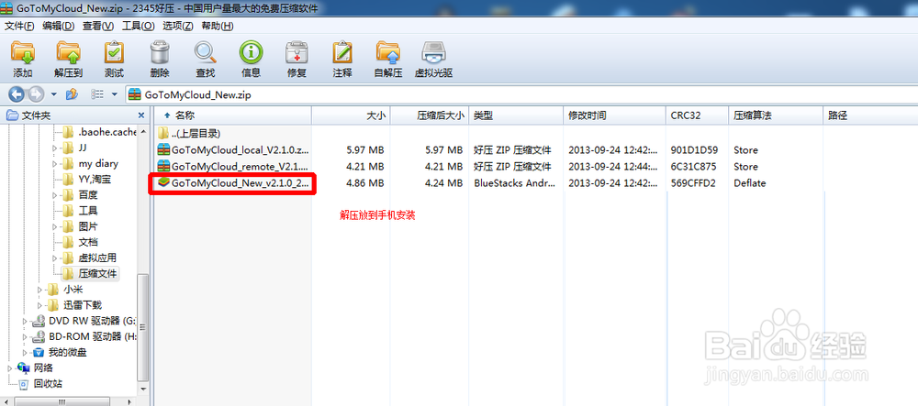
Task: Sort by the 路径 column header
Action: click(870, 115)
